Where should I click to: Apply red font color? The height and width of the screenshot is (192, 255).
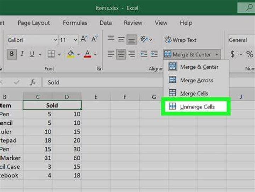(x=87, y=54)
